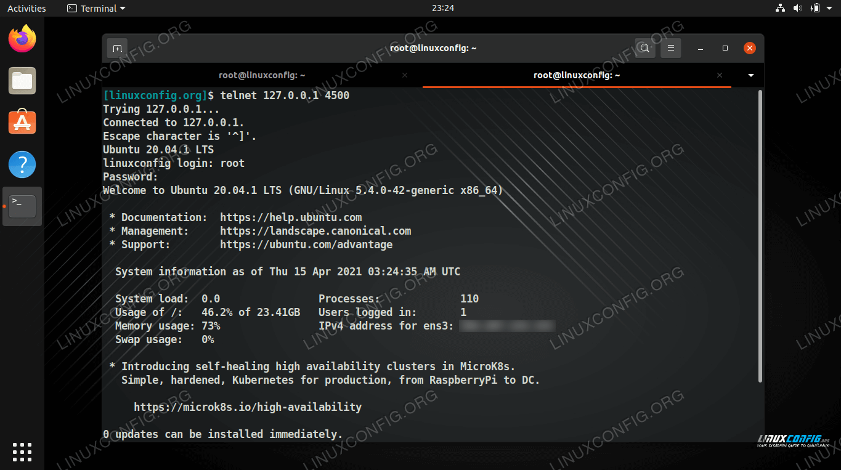Open Ubuntu Software from the dock
Screen dimensions: 841x470
pyautogui.click(x=22, y=123)
